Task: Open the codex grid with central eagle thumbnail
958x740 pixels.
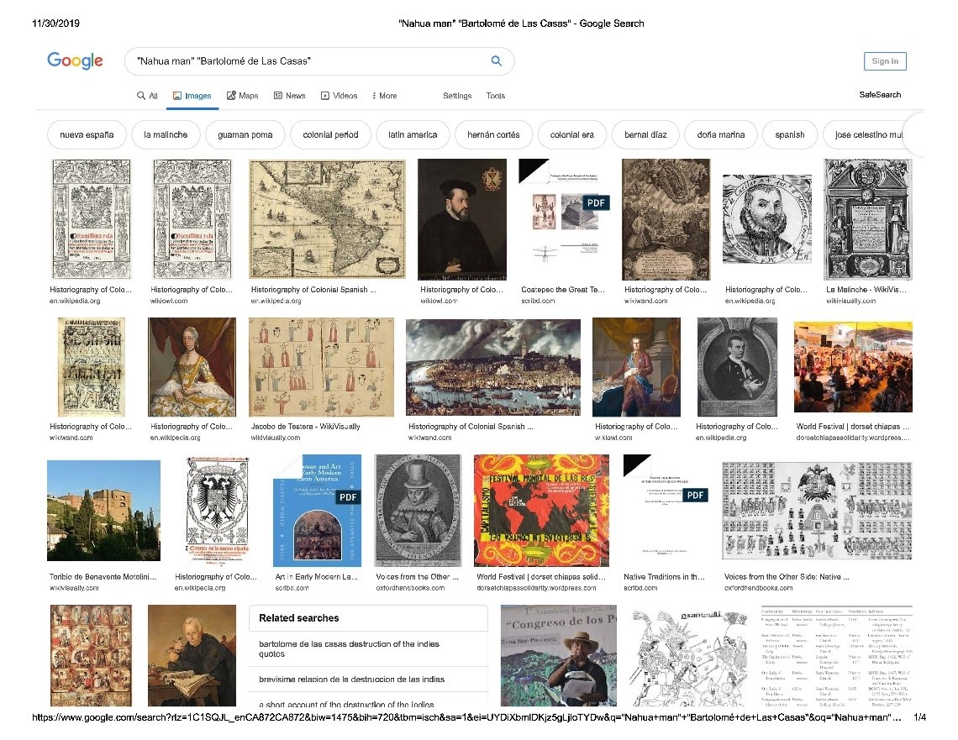Action: [817, 511]
